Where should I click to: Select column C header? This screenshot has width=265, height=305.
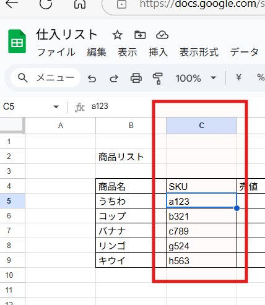(x=201, y=126)
